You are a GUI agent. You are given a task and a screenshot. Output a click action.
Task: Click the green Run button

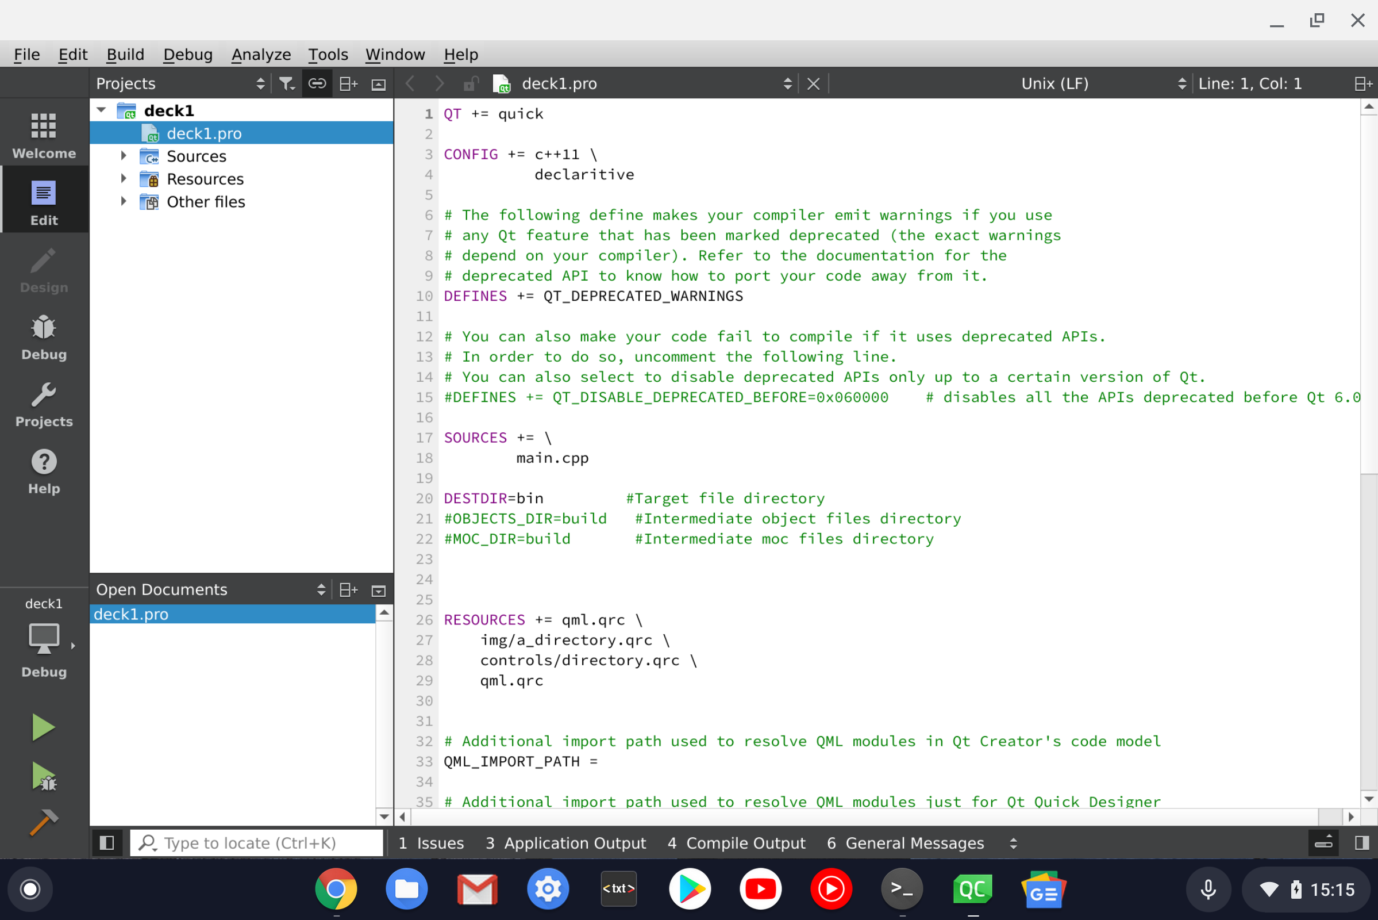(43, 727)
